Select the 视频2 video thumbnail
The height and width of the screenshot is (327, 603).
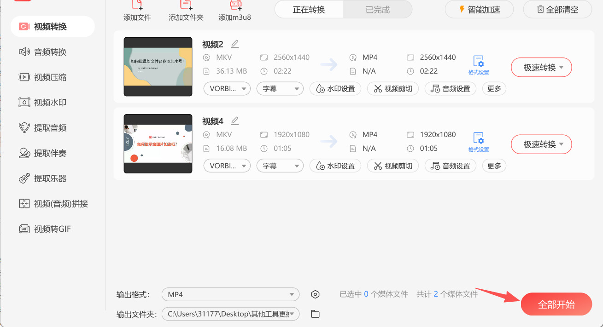point(158,67)
